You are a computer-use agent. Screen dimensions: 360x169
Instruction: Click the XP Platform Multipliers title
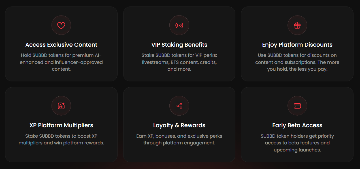[61, 125]
